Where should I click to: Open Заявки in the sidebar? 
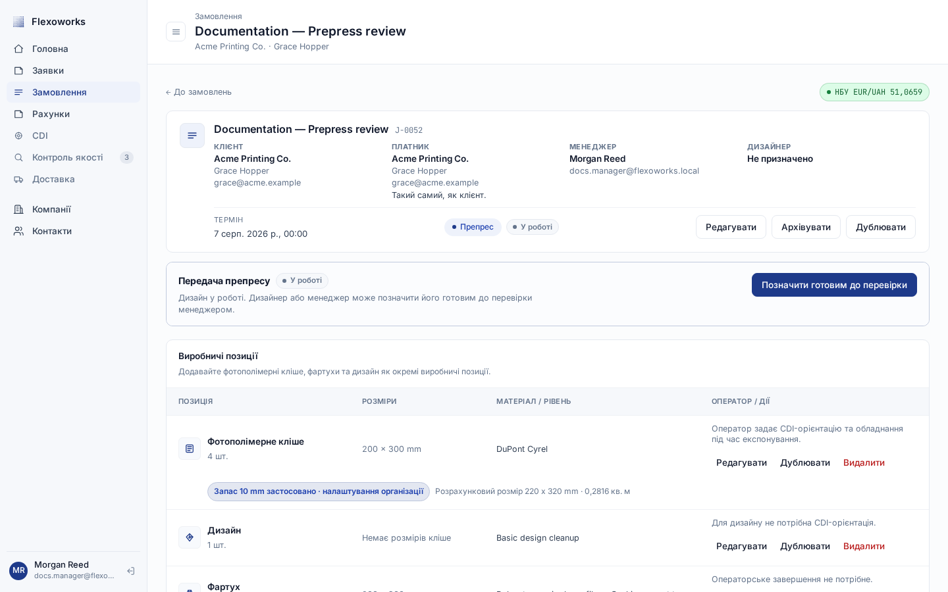(x=73, y=70)
